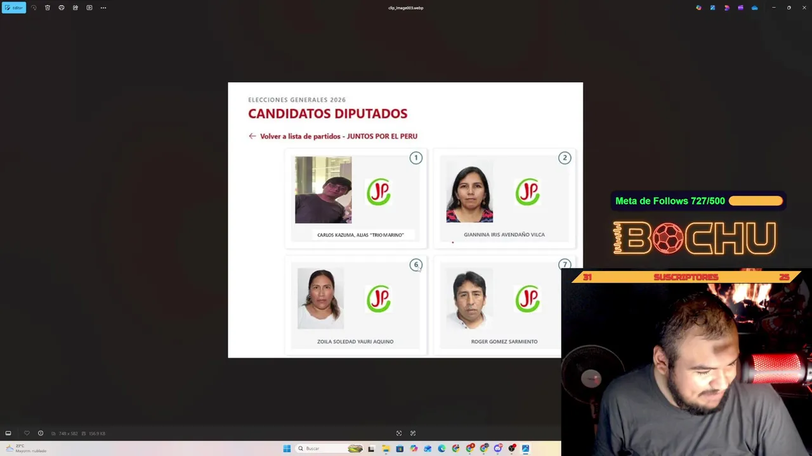This screenshot has width=812, height=456.
Task: Open the three-dots more options menu
Action: tap(103, 8)
